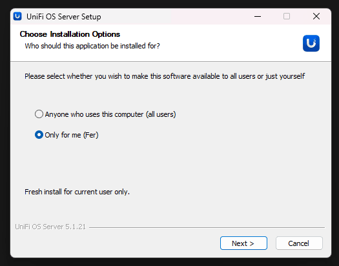Click the 'Please select whether you wish' instruction text
This screenshot has width=339, height=266.
[165, 76]
